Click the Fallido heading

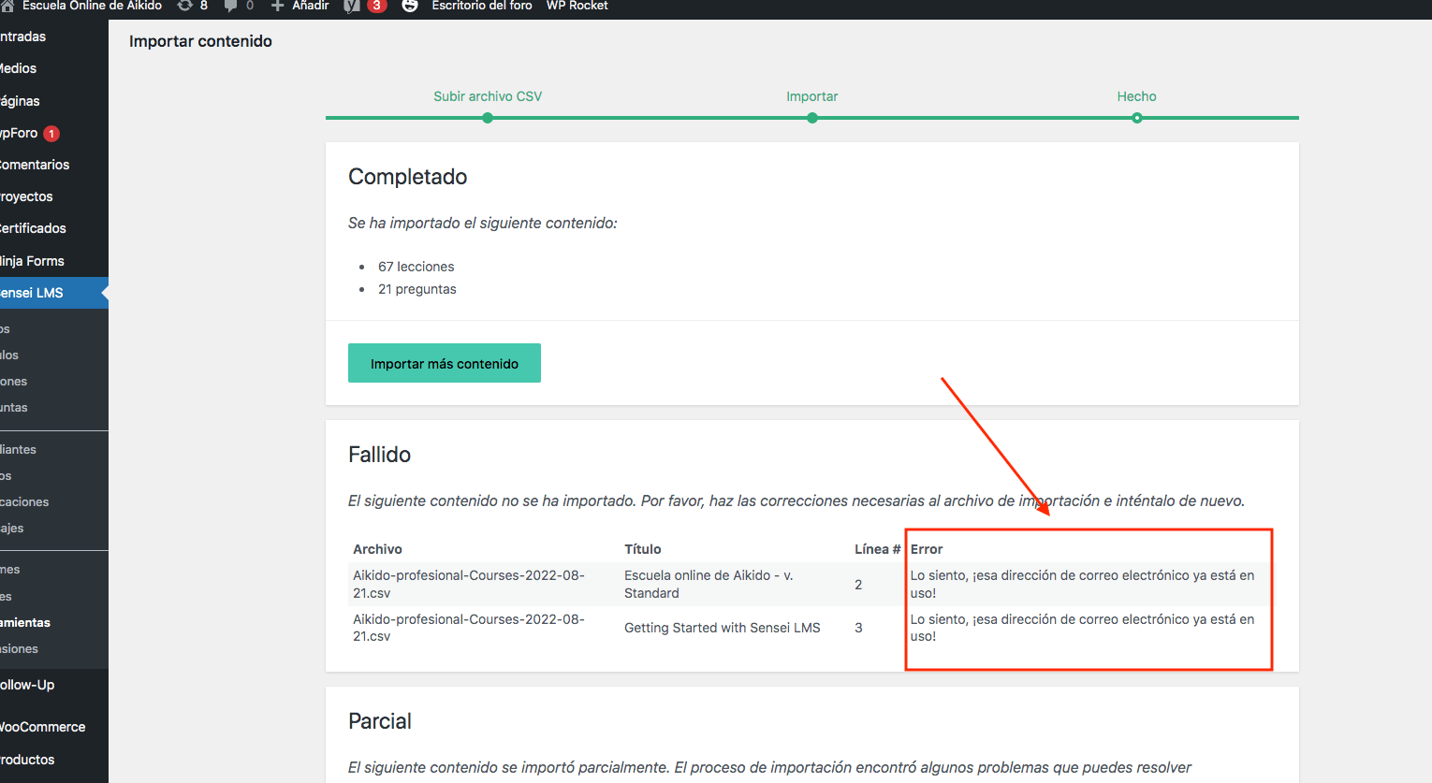pos(379,455)
